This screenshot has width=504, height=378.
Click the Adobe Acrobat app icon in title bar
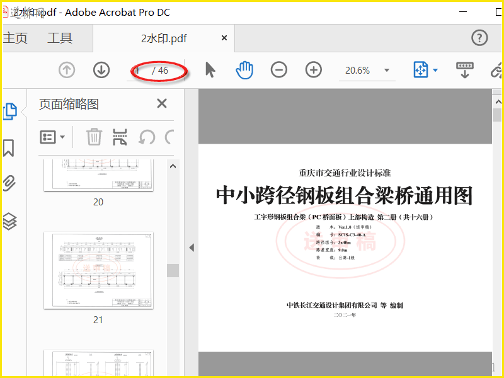(5, 12)
